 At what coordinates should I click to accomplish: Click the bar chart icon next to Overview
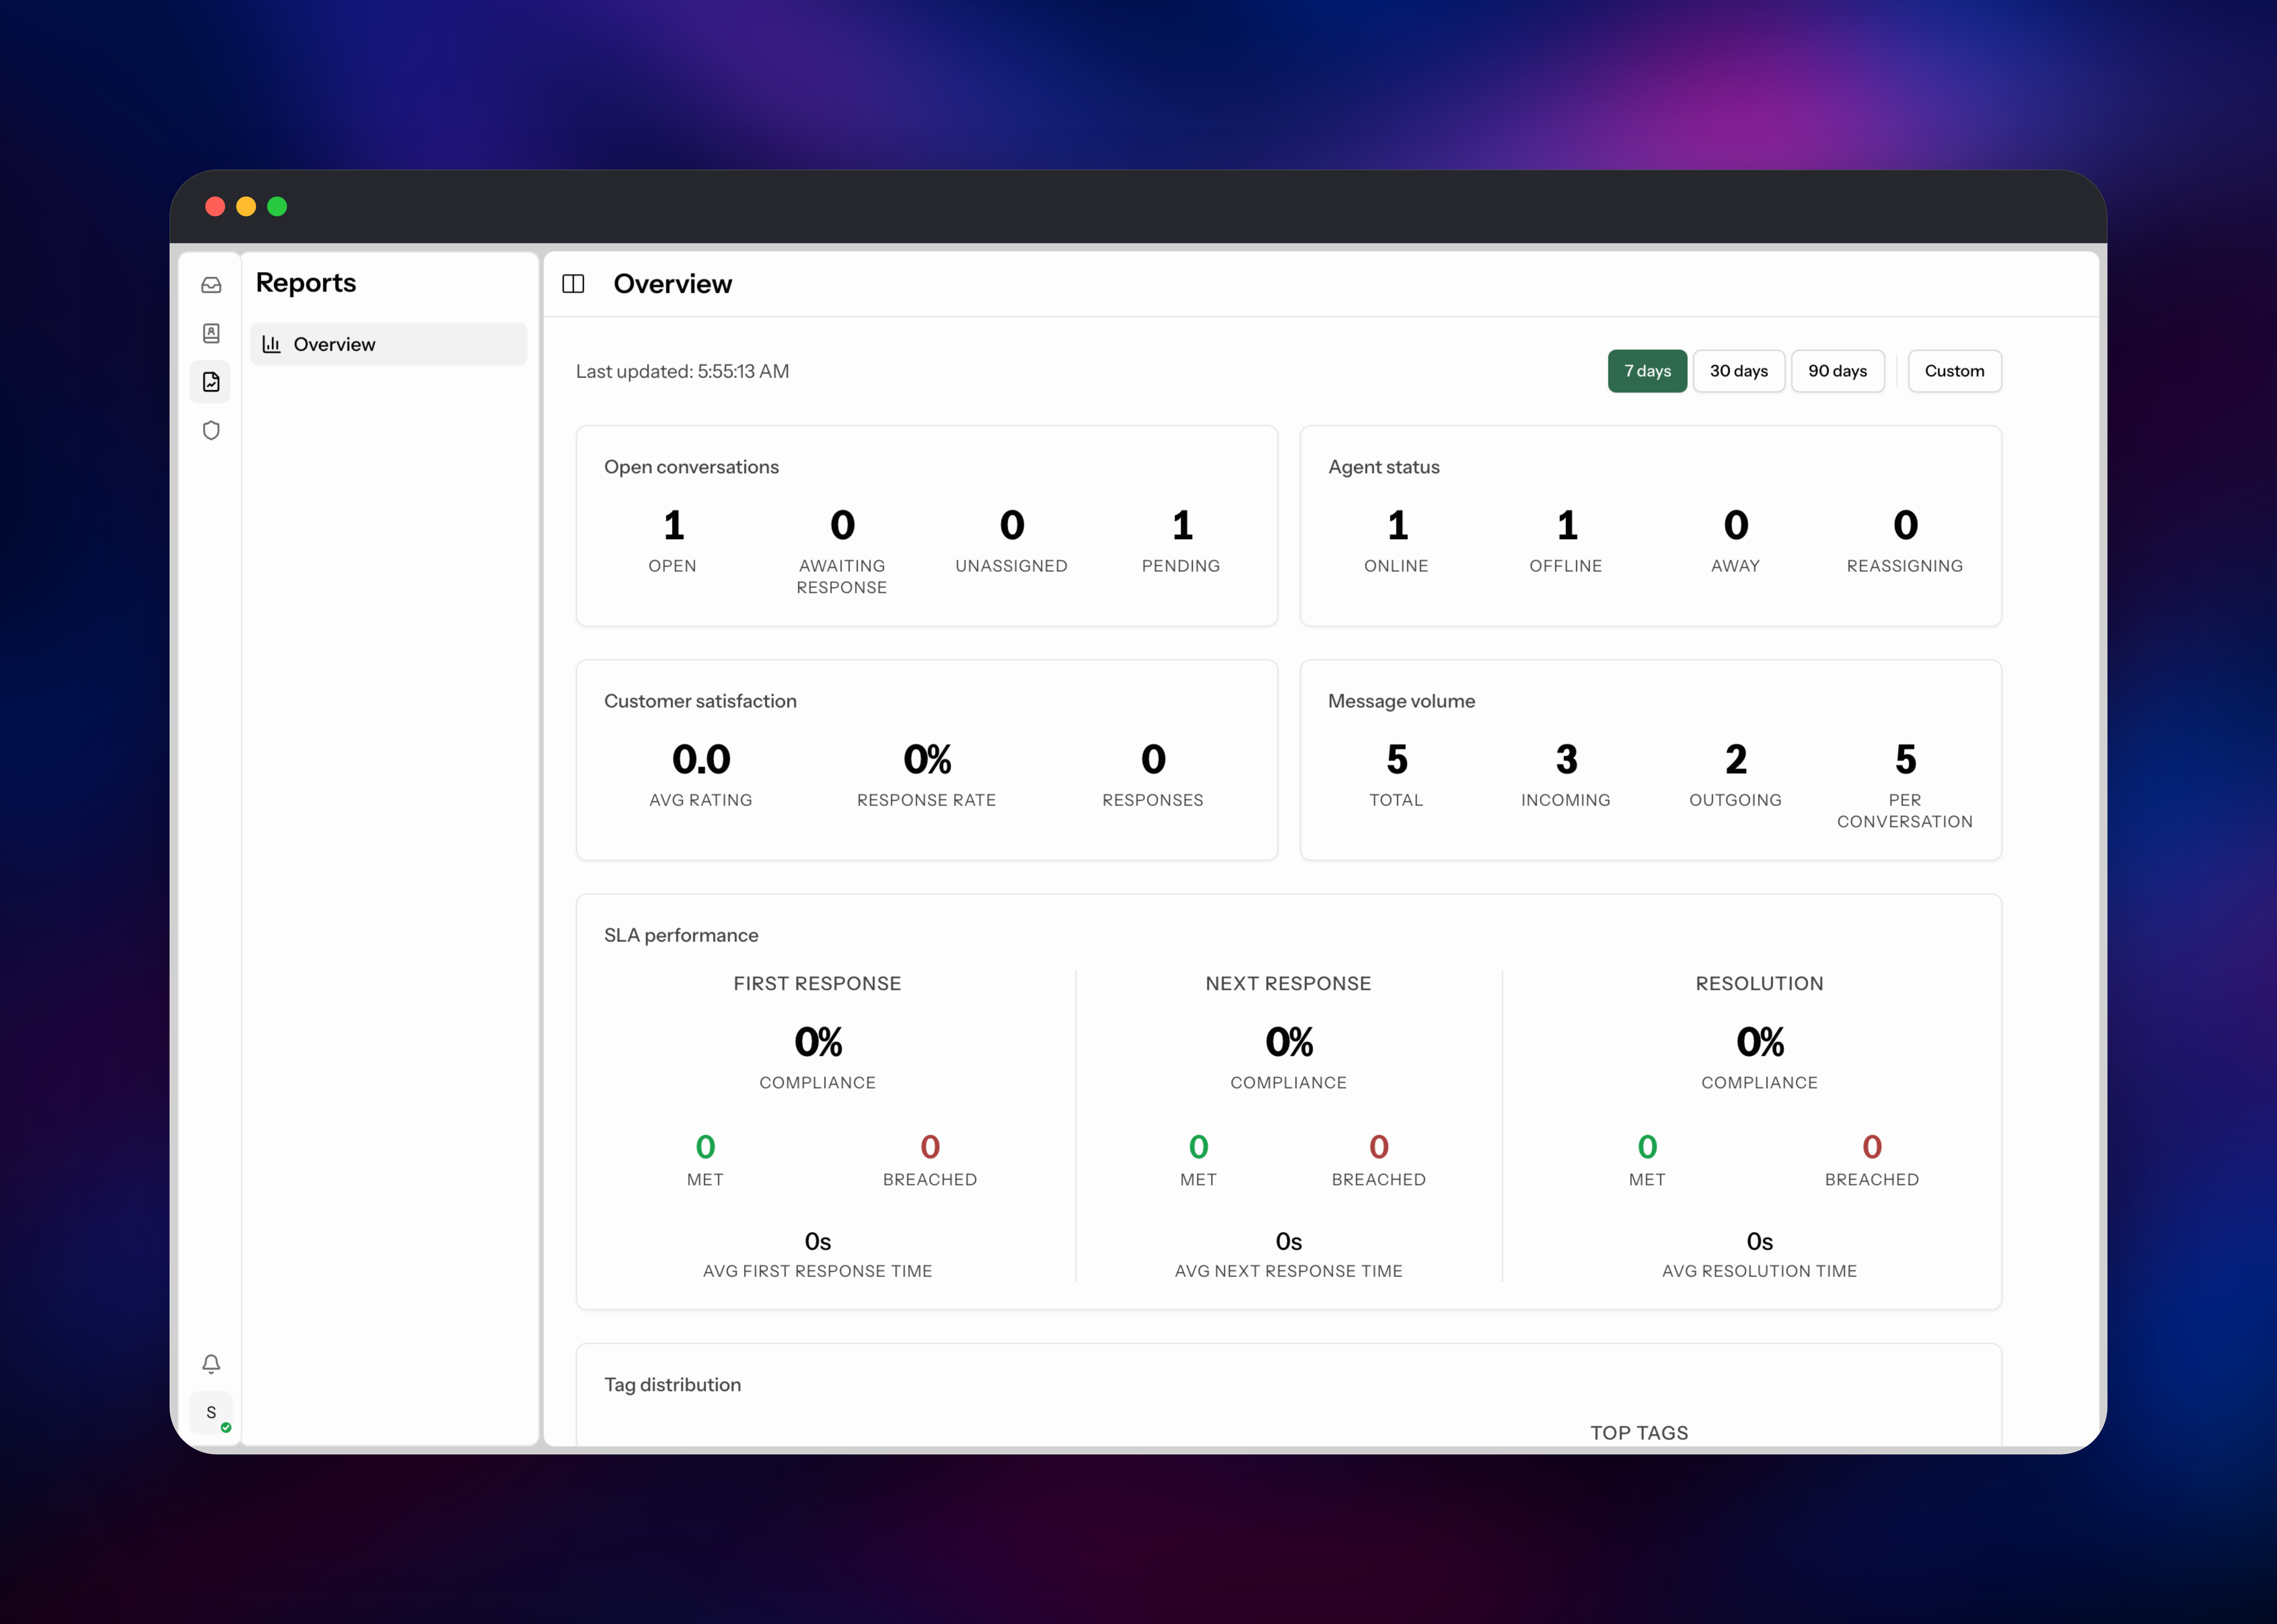[x=271, y=344]
